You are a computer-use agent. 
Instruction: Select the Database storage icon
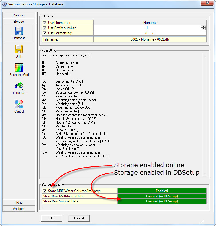(19, 31)
